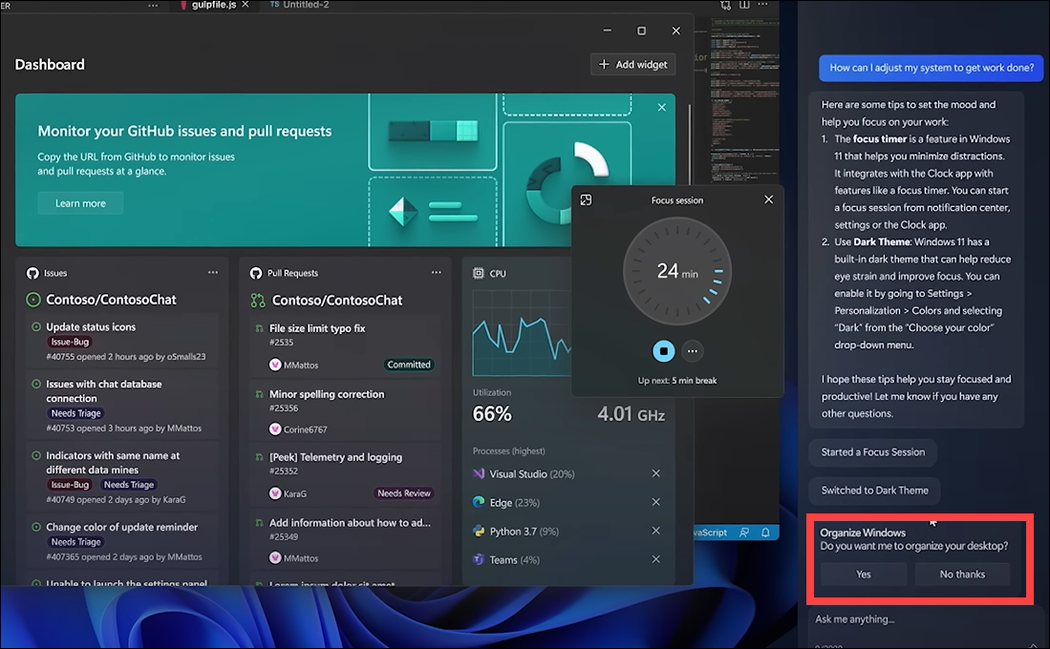Click Contoso/ContosoChat heading in Issues widget

[111, 300]
